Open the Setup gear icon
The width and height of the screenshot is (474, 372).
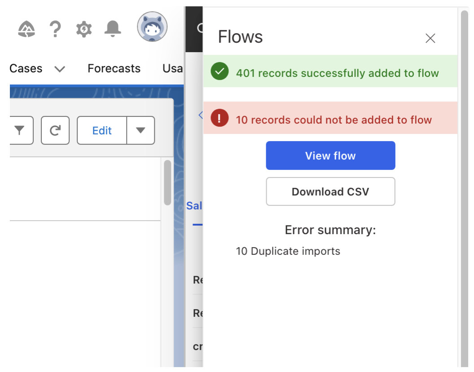83,28
